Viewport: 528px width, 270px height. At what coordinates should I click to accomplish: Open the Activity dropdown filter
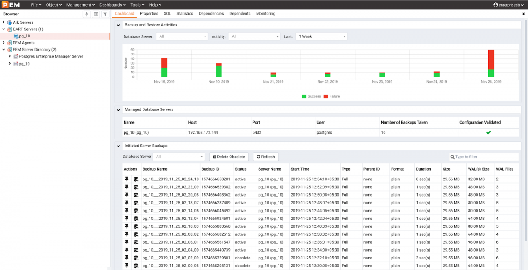point(254,36)
